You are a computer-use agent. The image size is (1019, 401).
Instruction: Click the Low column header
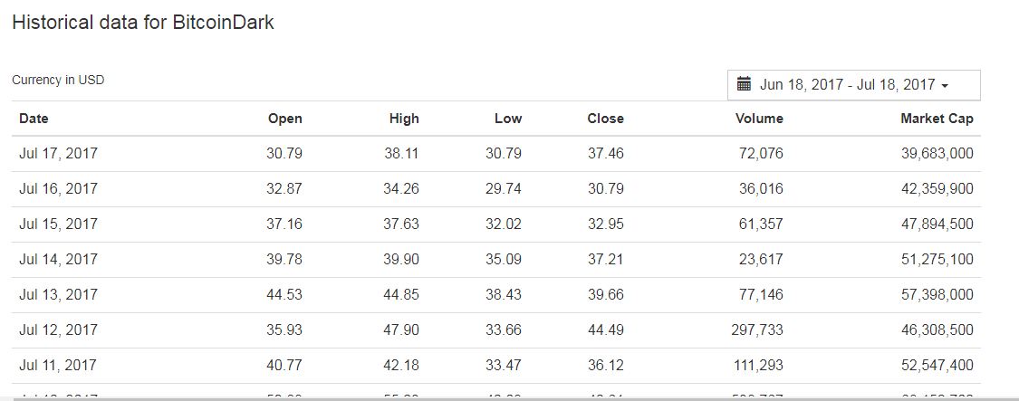(508, 119)
